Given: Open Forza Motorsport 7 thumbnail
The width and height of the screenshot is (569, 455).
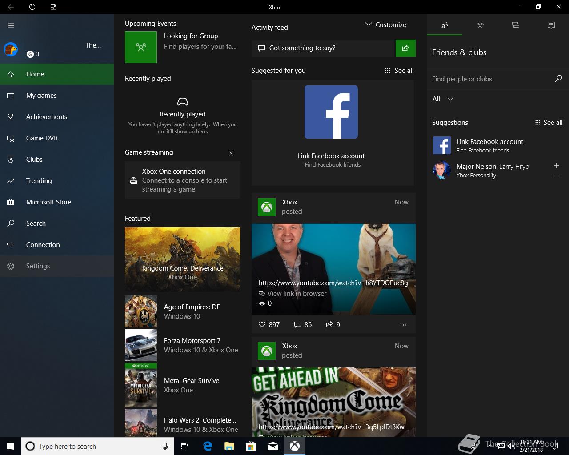Looking at the screenshot, I should click(141, 345).
